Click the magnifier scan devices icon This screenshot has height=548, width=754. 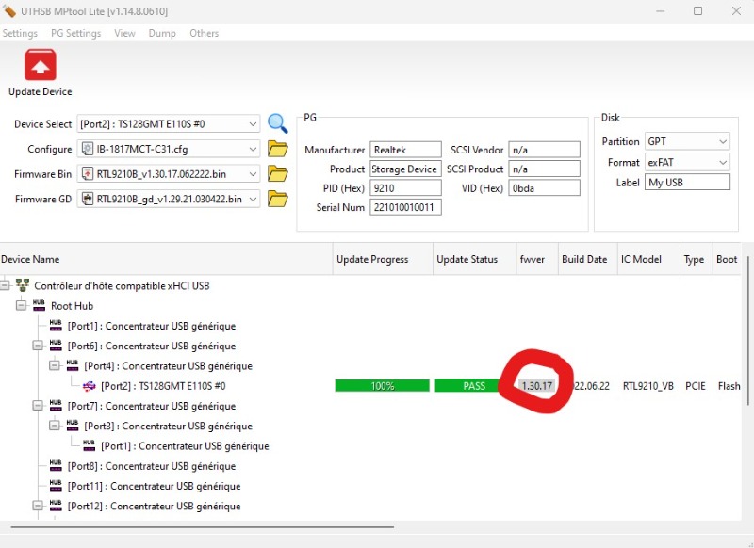[277, 123]
